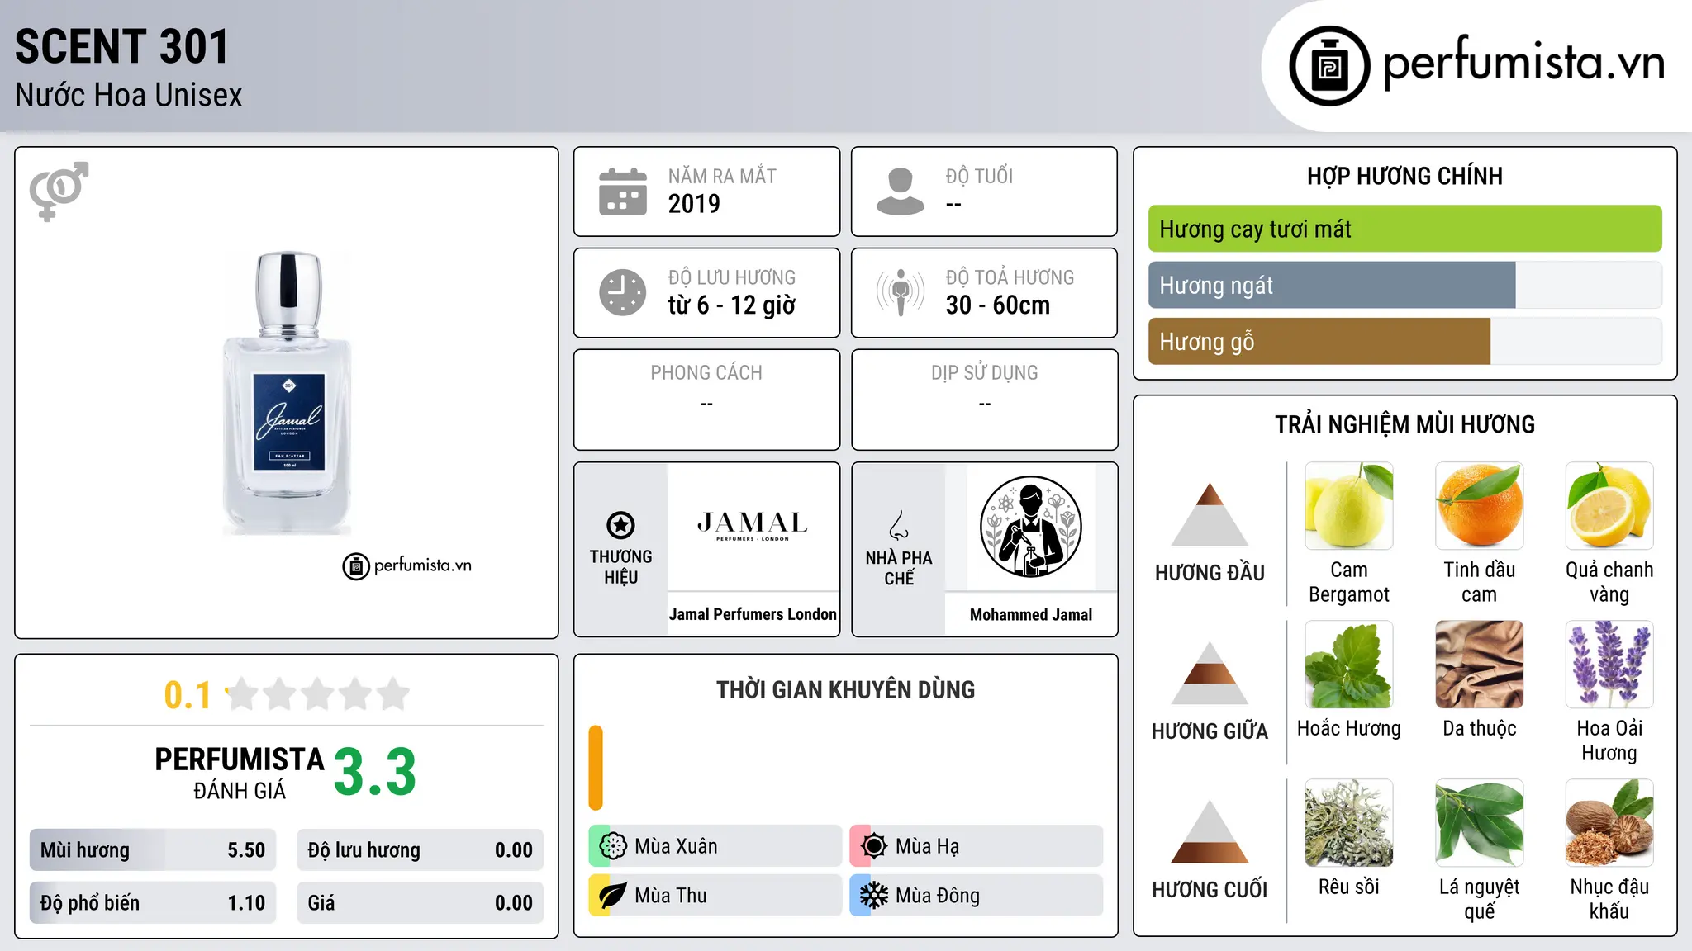Click the clock icon beside Độ lưu hương

point(623,292)
